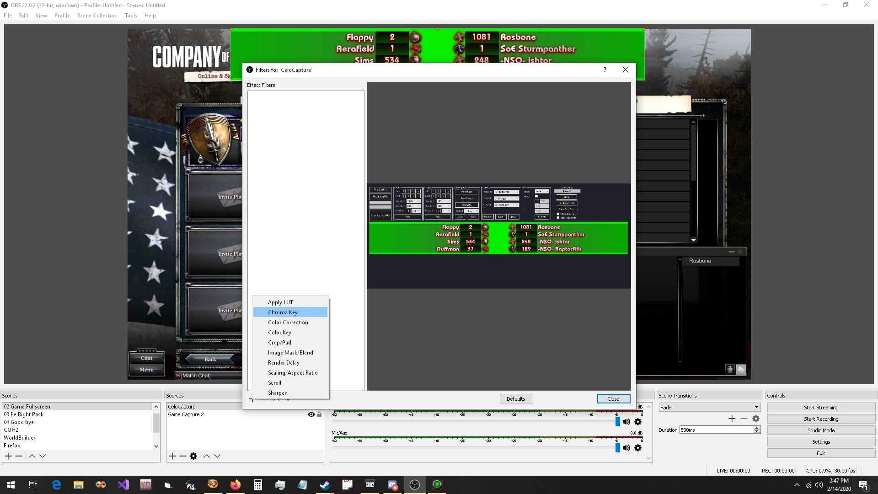Move scene down in Scenes list

click(x=43, y=456)
